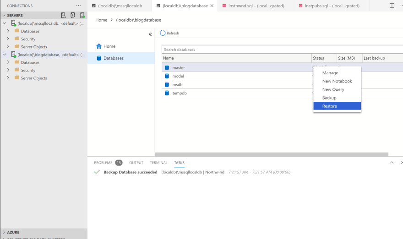Image resolution: width=403 pixels, height=239 pixels.
Task: Click the instnwnd.sql tab file icon
Action: (x=224, y=6)
